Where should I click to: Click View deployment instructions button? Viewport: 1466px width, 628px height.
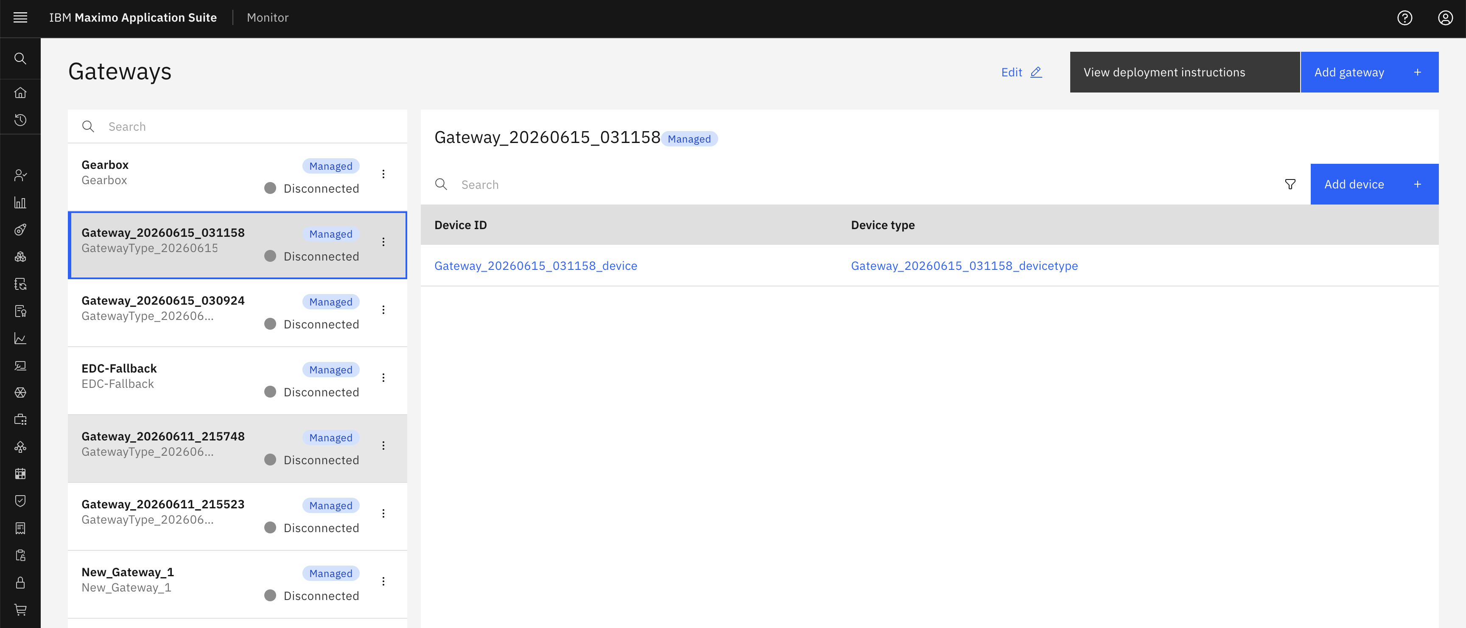pyautogui.click(x=1184, y=72)
